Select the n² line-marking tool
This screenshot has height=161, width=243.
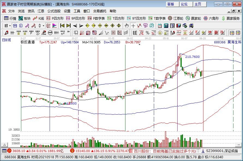tap(63, 33)
